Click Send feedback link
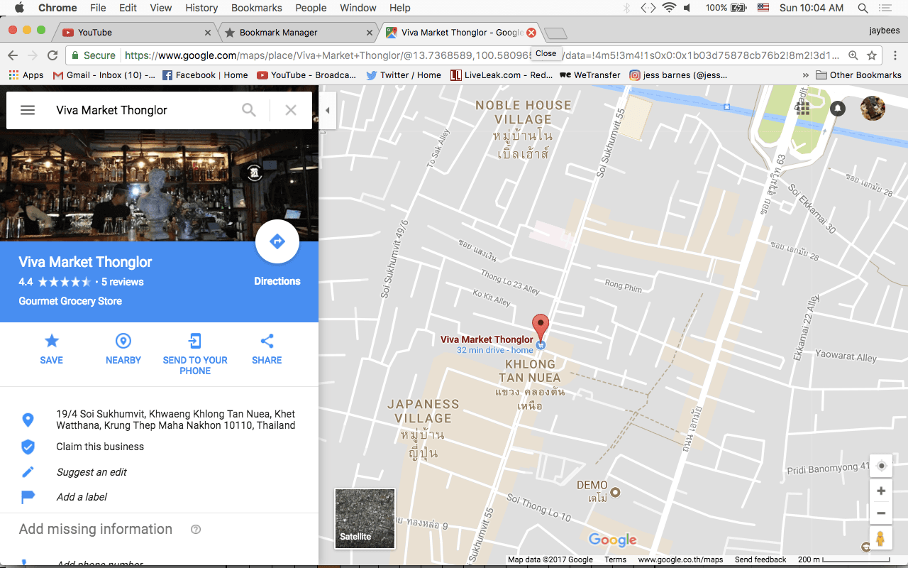This screenshot has width=908, height=568. coord(760,559)
